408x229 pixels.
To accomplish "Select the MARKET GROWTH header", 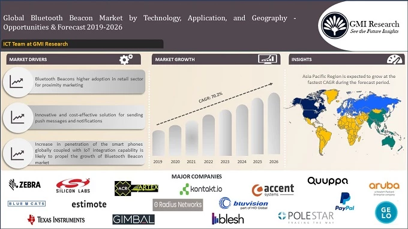I will coord(216,59).
